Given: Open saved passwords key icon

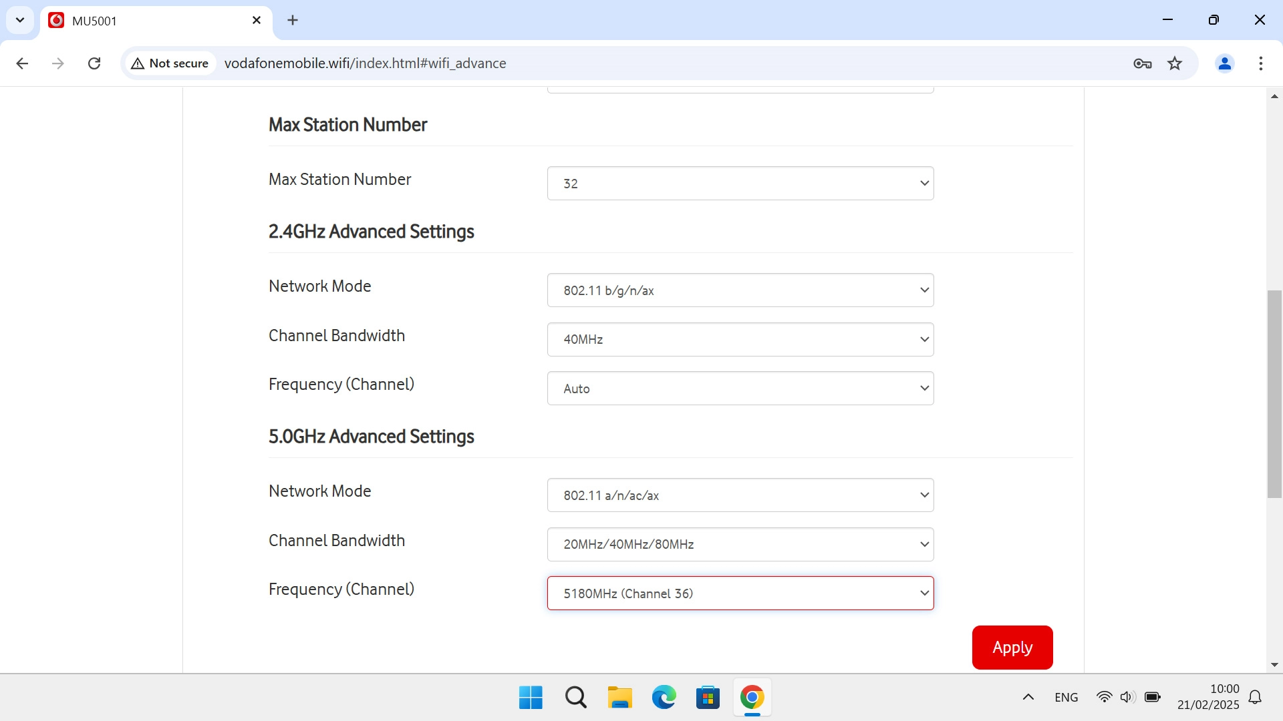Looking at the screenshot, I should coord(1142,63).
